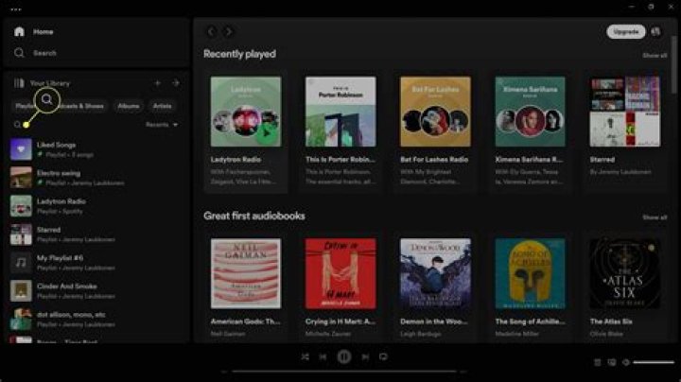Skip to the next track
This screenshot has height=382, width=681.
(x=365, y=356)
